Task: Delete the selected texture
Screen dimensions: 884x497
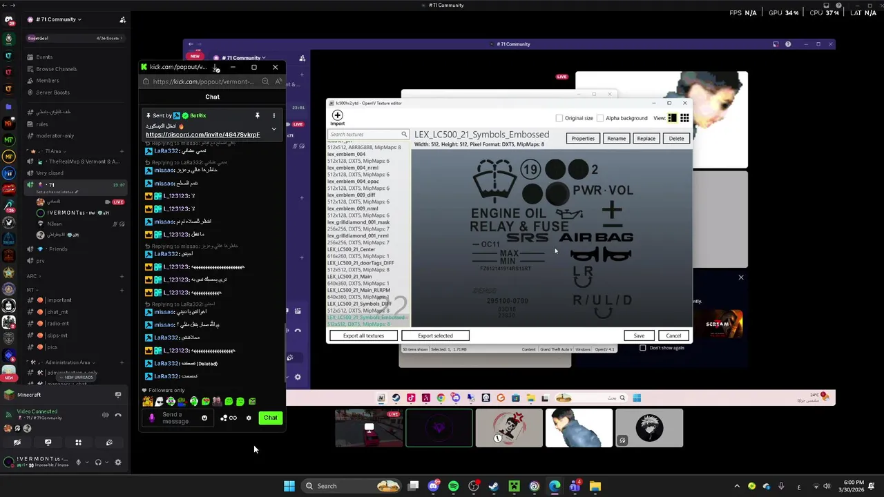Action: point(676,138)
